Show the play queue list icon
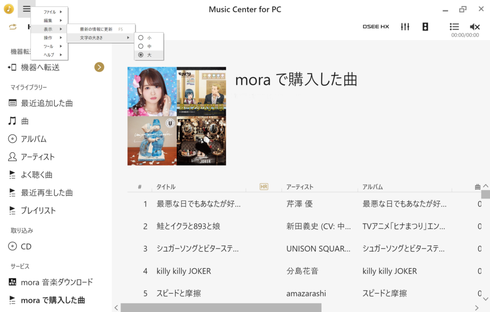This screenshot has width=490, height=312. 454,27
